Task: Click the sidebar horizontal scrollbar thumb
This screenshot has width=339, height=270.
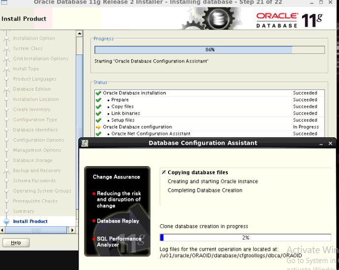Action: tap(36, 230)
